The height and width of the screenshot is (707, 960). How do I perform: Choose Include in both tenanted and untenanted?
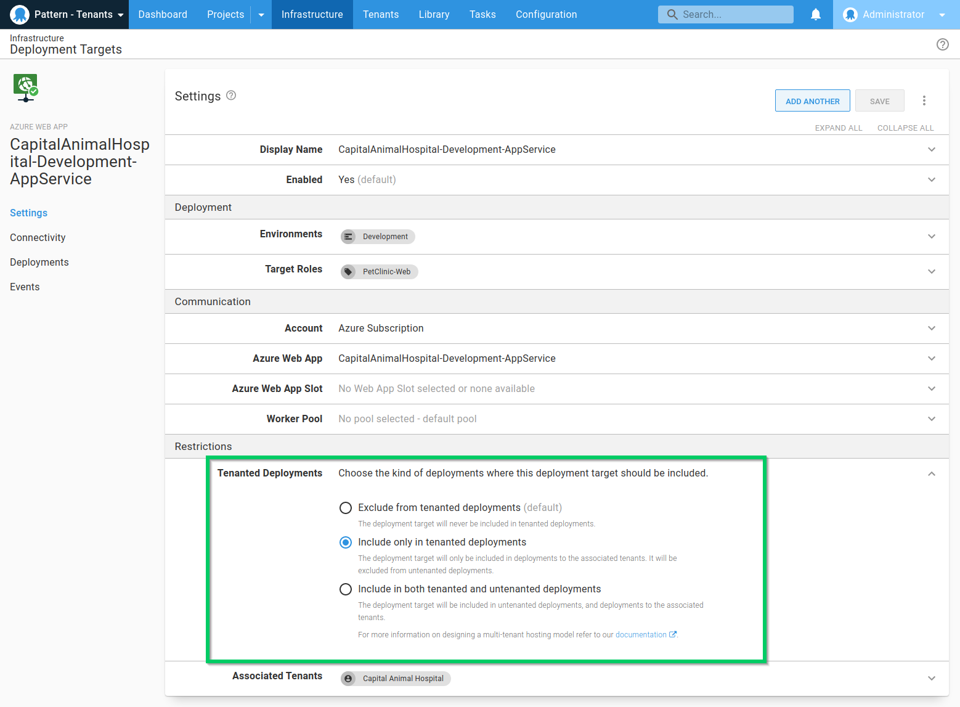(x=346, y=589)
